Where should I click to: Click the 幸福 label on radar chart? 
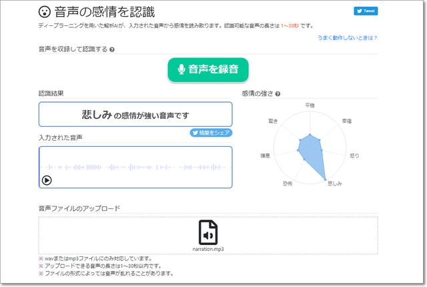tap(346, 121)
